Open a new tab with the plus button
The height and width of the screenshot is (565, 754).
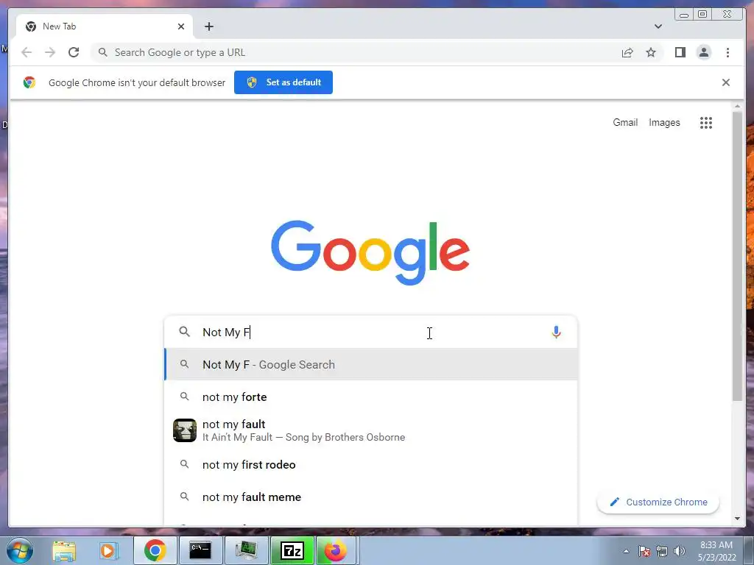208,26
